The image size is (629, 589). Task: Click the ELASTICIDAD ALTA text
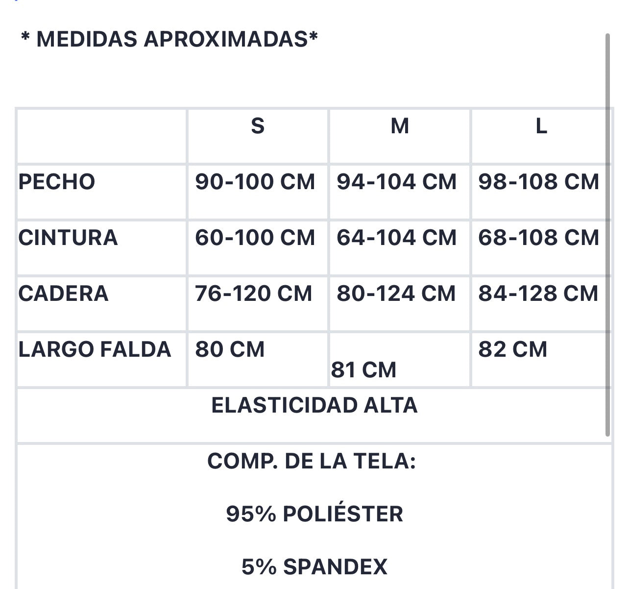[314, 405]
